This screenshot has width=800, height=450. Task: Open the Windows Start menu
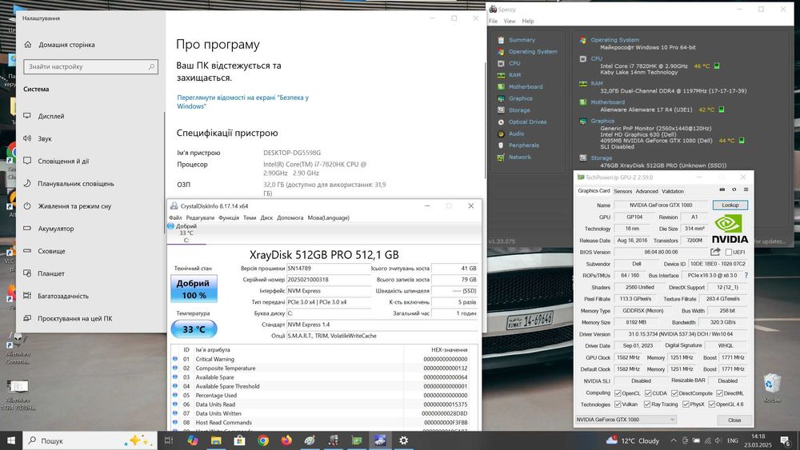point(11,440)
